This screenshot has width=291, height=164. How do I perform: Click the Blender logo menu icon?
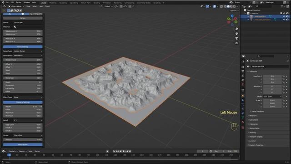coord(3,2)
